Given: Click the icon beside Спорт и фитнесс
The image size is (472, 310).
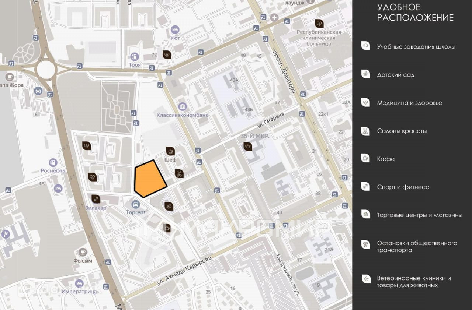Looking at the screenshot, I should point(365,186).
